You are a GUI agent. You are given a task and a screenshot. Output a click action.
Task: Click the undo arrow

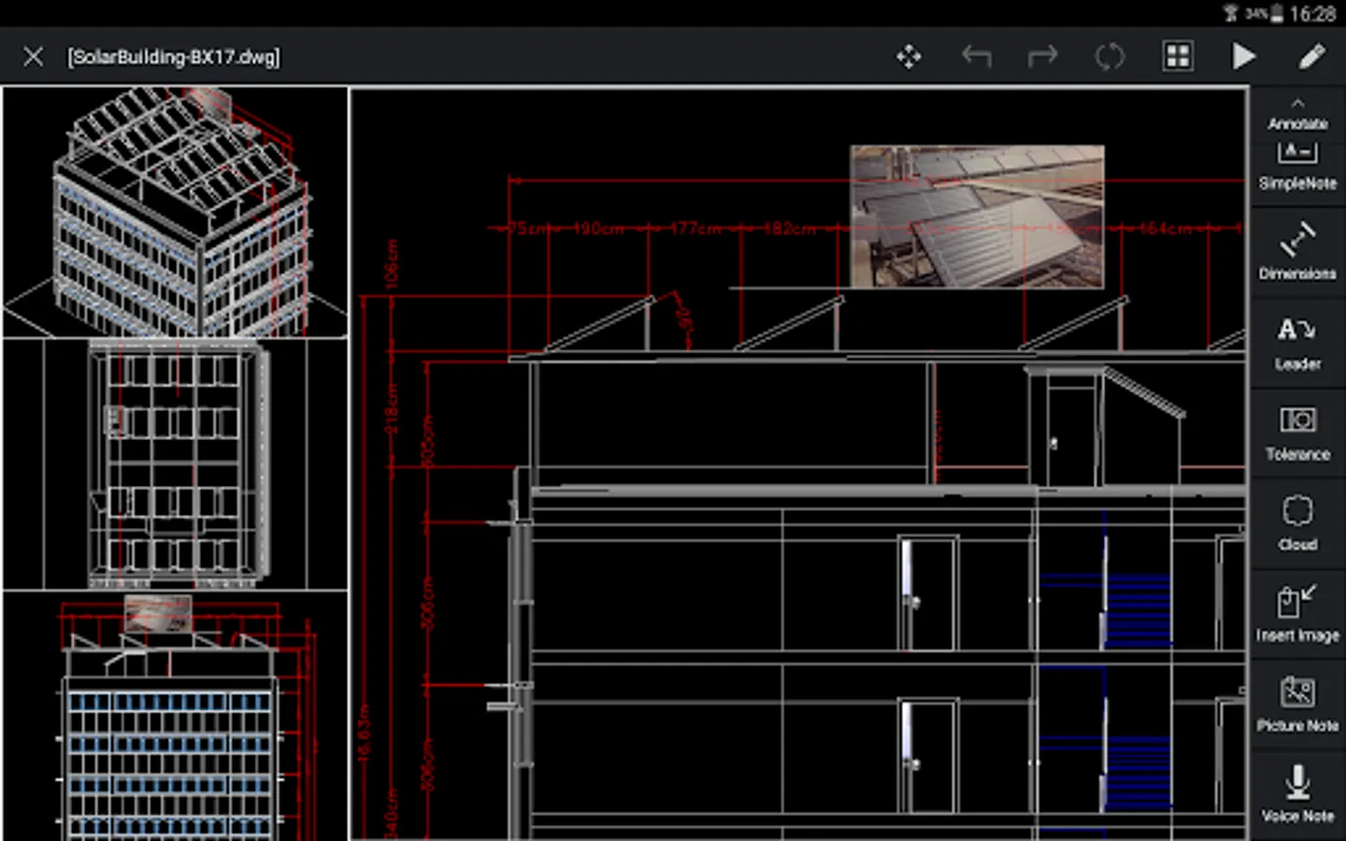[976, 57]
